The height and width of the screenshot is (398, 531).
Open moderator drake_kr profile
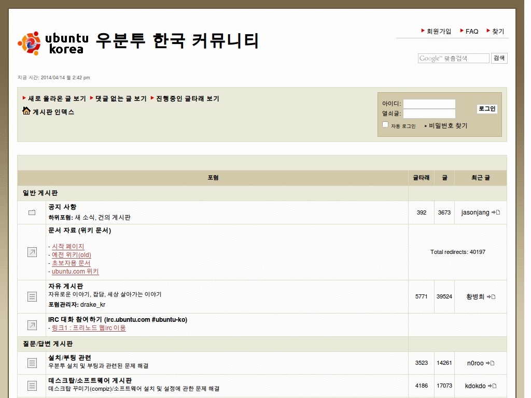93,305
